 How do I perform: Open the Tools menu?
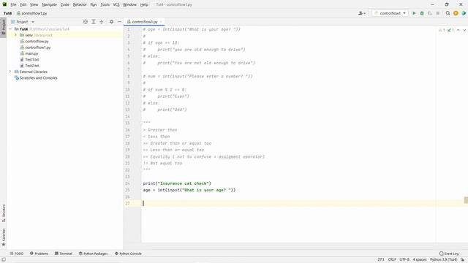pyautogui.click(x=105, y=4)
